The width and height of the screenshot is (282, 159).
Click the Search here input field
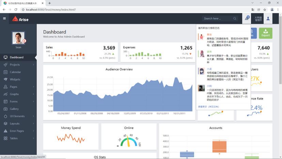(x=218, y=18)
